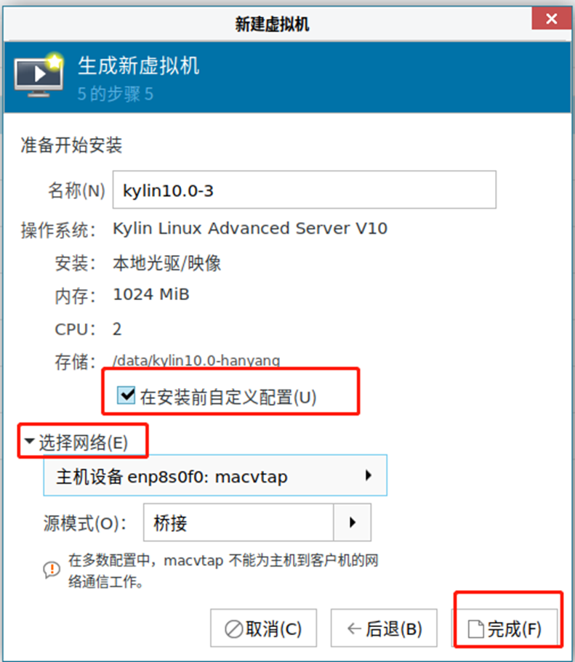Click the 在安装前自定义配置(U) label text
Screen dimensions: 575x662
point(228,397)
